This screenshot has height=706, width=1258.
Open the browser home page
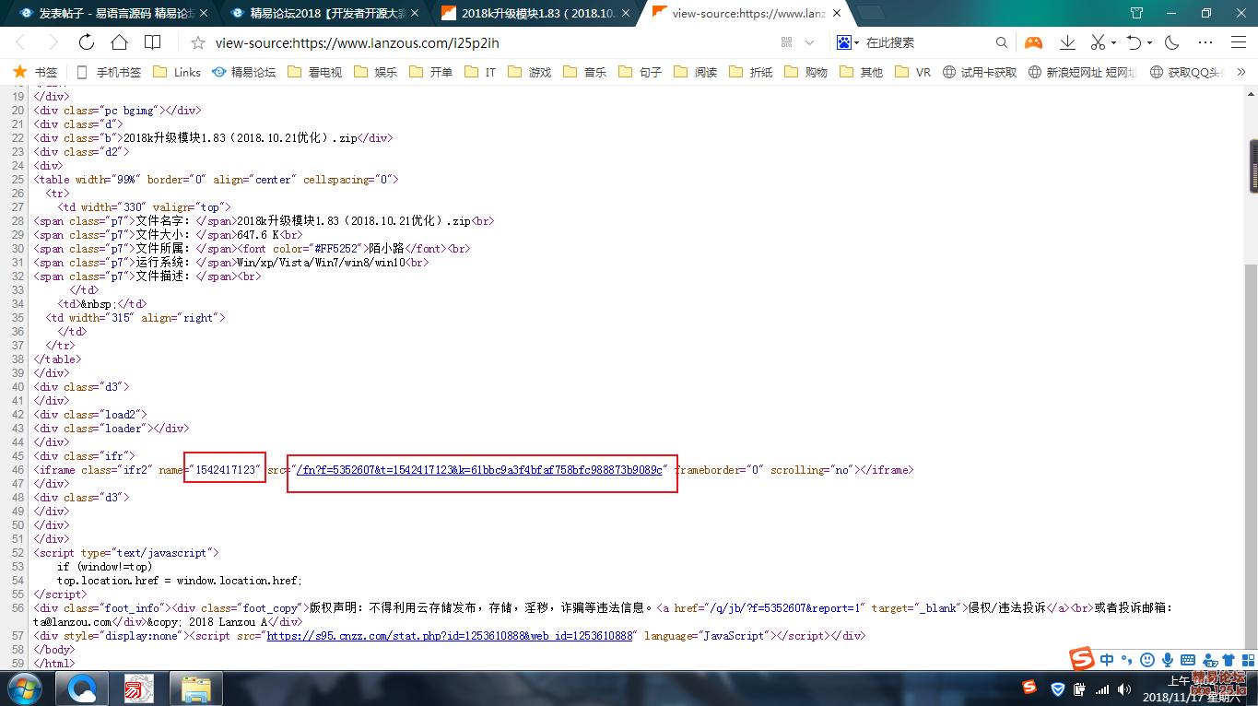[119, 42]
